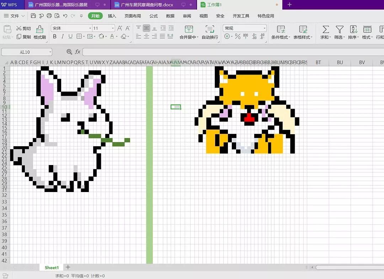The height and width of the screenshot is (279, 384).
Task: Click the new tab plus button in title bar
Action: 289,5
